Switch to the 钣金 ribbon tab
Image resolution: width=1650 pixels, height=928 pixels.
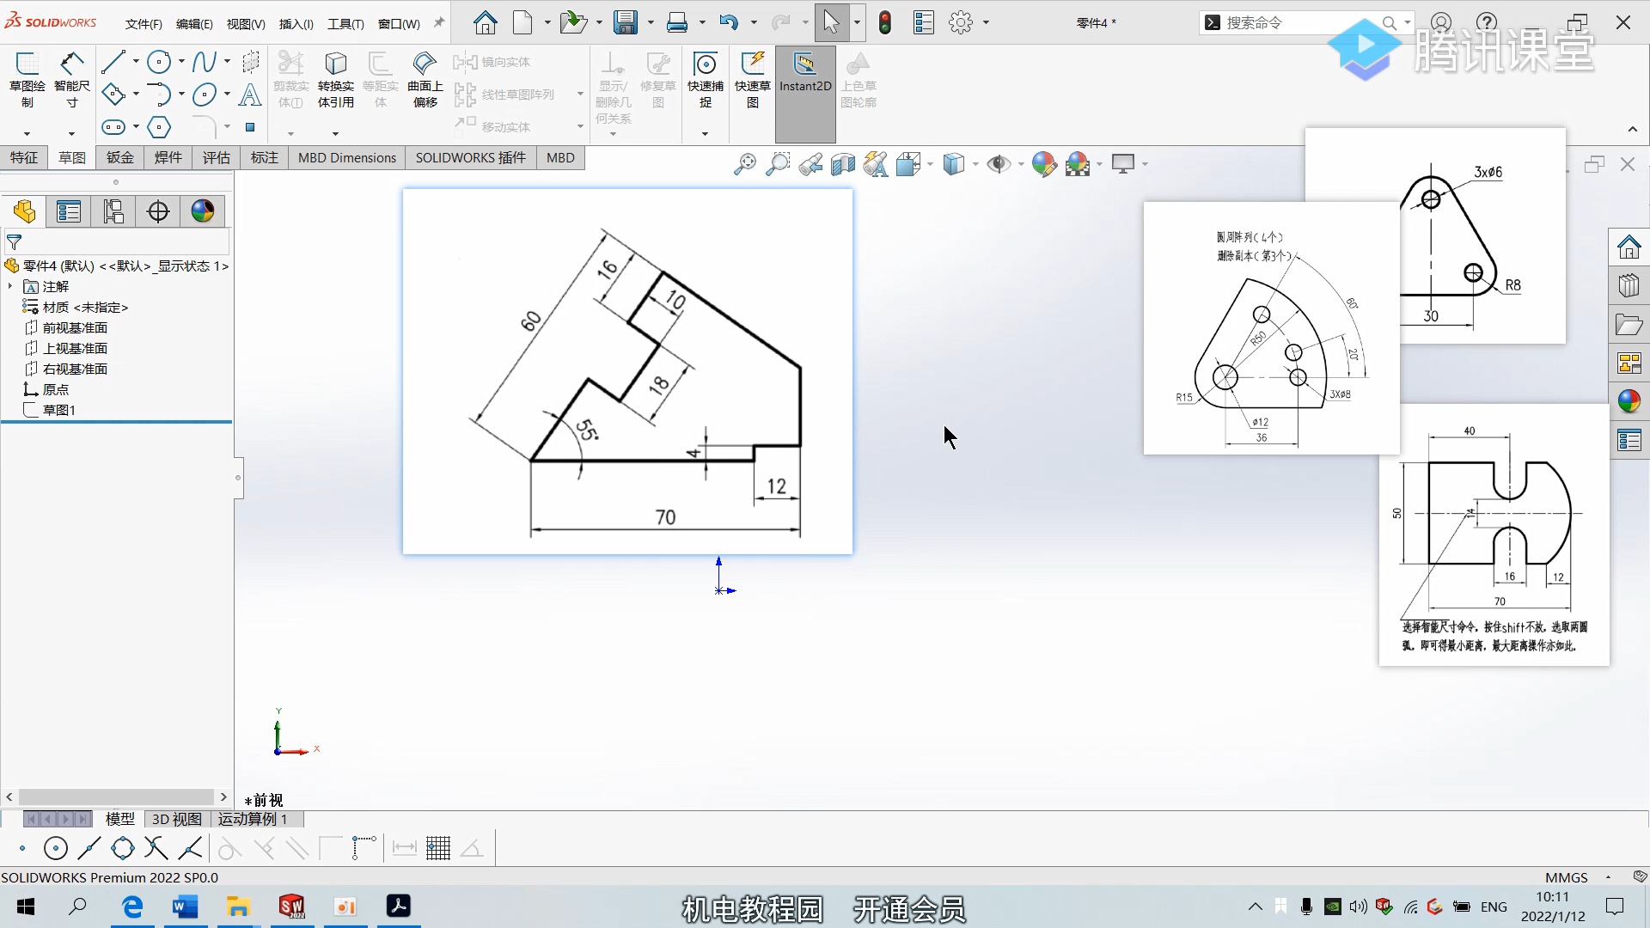click(120, 157)
